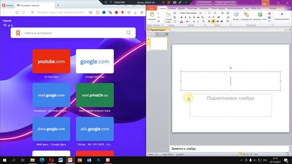Open Opera easy setup icon
Screen dimensions: 292x164
[142, 12]
